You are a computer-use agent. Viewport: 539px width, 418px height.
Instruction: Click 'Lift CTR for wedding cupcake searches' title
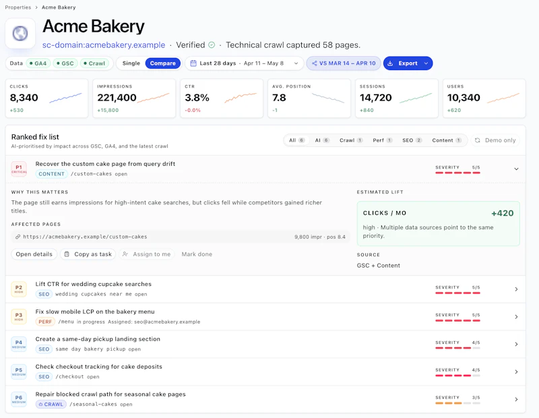[x=94, y=284]
